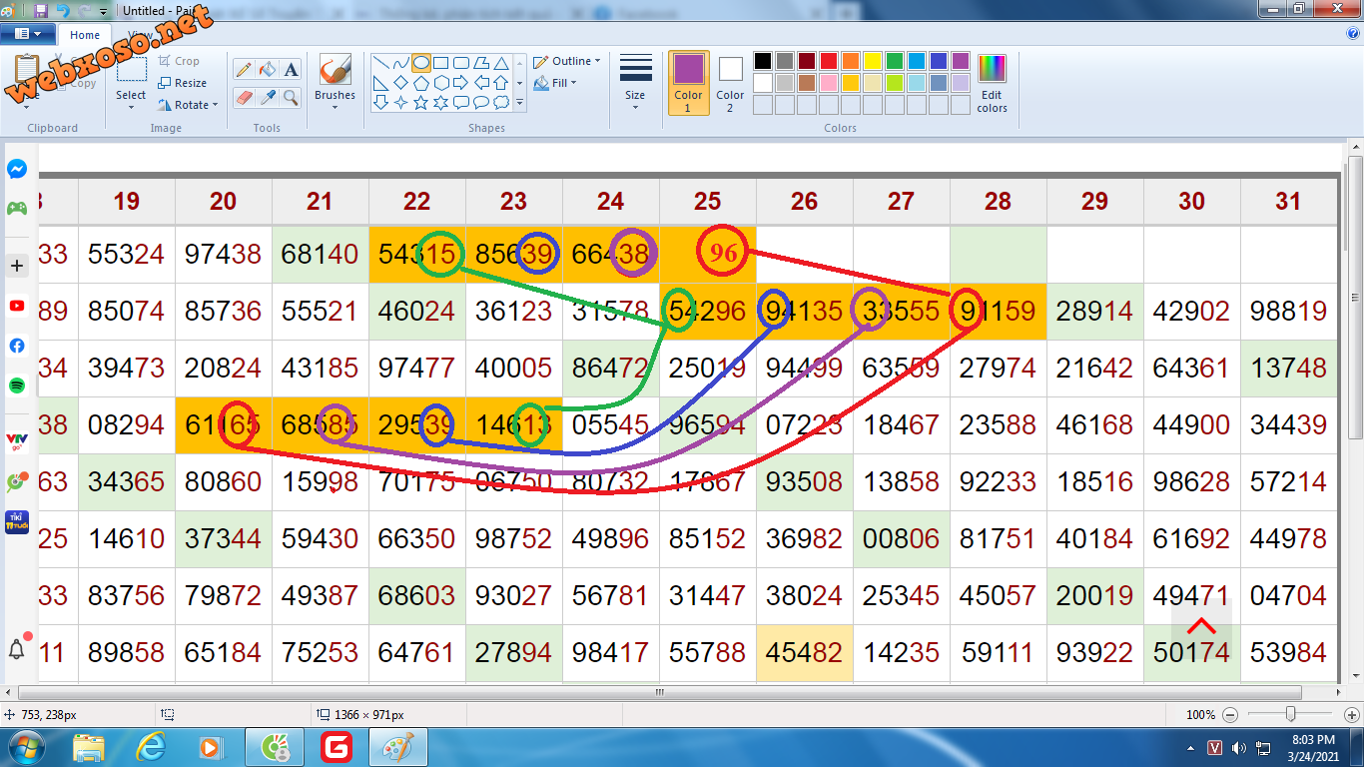Click the Save icon in quick access toolbar
Screen dimensions: 1364x767
40,11
